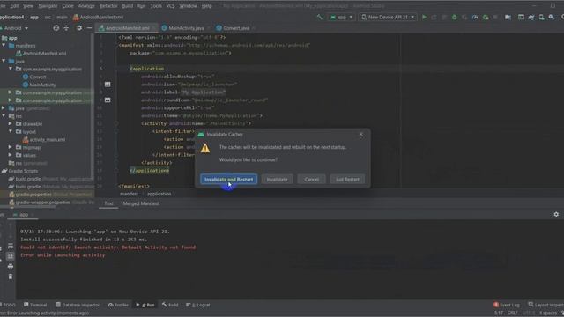The height and width of the screenshot is (317, 564).
Task: Click the Stop icon in the toolbar
Action: pos(495,17)
